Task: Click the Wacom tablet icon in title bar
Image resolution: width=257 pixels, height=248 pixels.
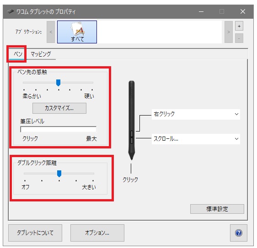Action: click(x=11, y=11)
